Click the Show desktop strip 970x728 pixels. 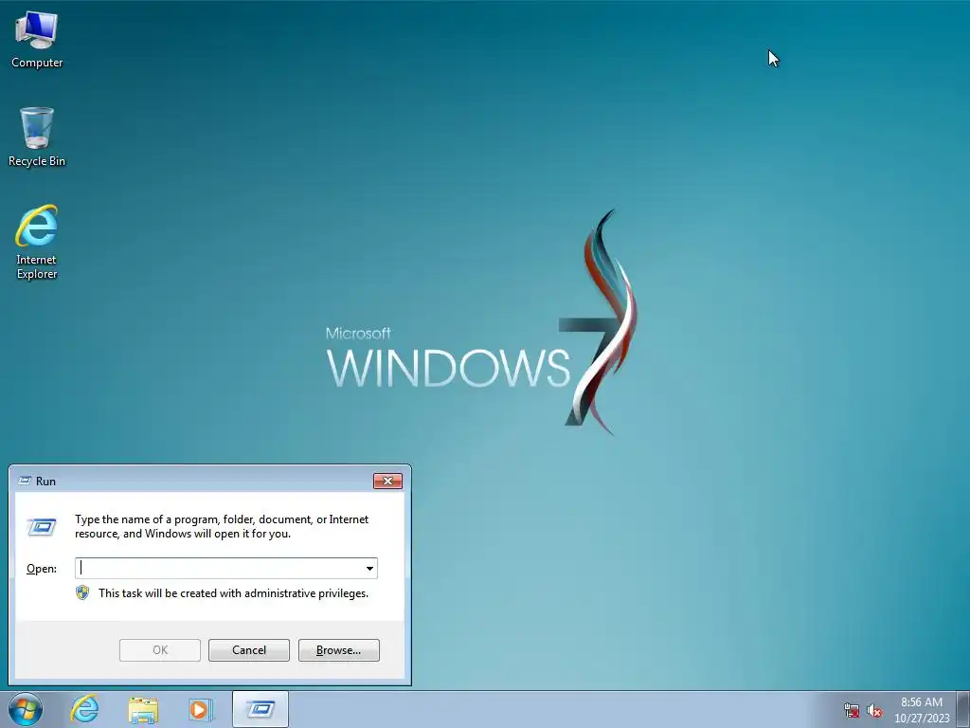point(963,709)
